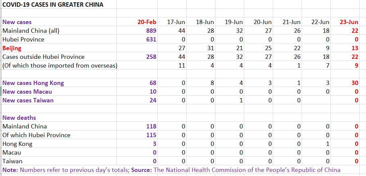Click '(Of which those imported from overseas)' label
366x176 pixels.
(x=60, y=66)
